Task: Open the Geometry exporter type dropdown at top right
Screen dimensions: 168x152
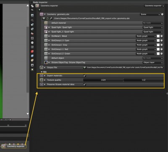Action: click(x=154, y=6)
